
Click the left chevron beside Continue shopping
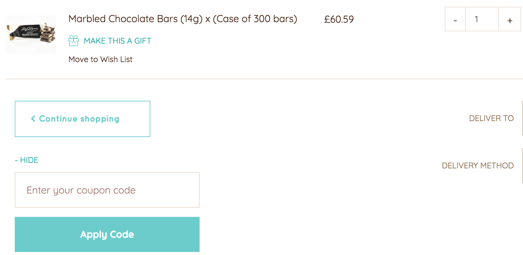tap(33, 119)
